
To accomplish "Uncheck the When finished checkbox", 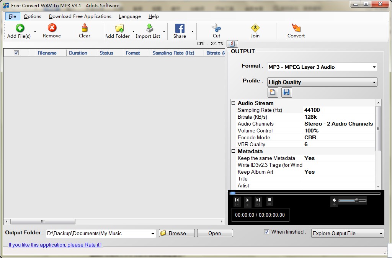I will (266, 232).
